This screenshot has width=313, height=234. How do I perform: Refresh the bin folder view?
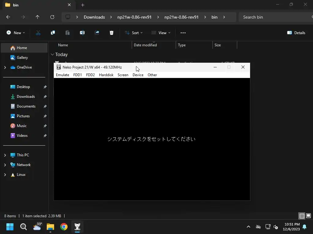pos(52,17)
